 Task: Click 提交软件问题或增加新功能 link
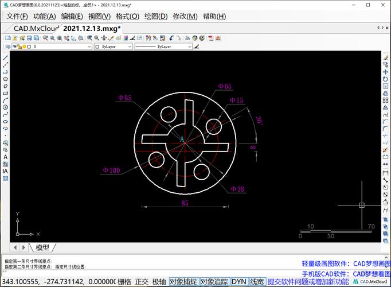click(308, 282)
